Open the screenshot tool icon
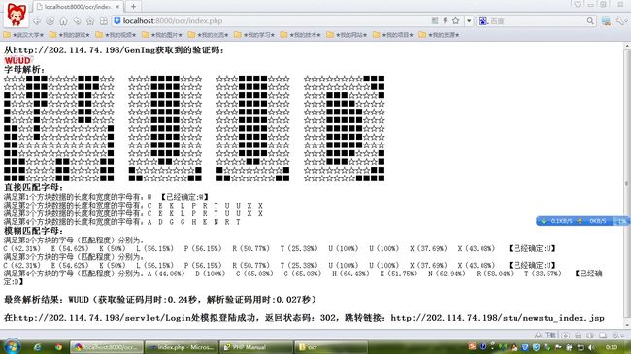631x354 pixels. point(606,21)
